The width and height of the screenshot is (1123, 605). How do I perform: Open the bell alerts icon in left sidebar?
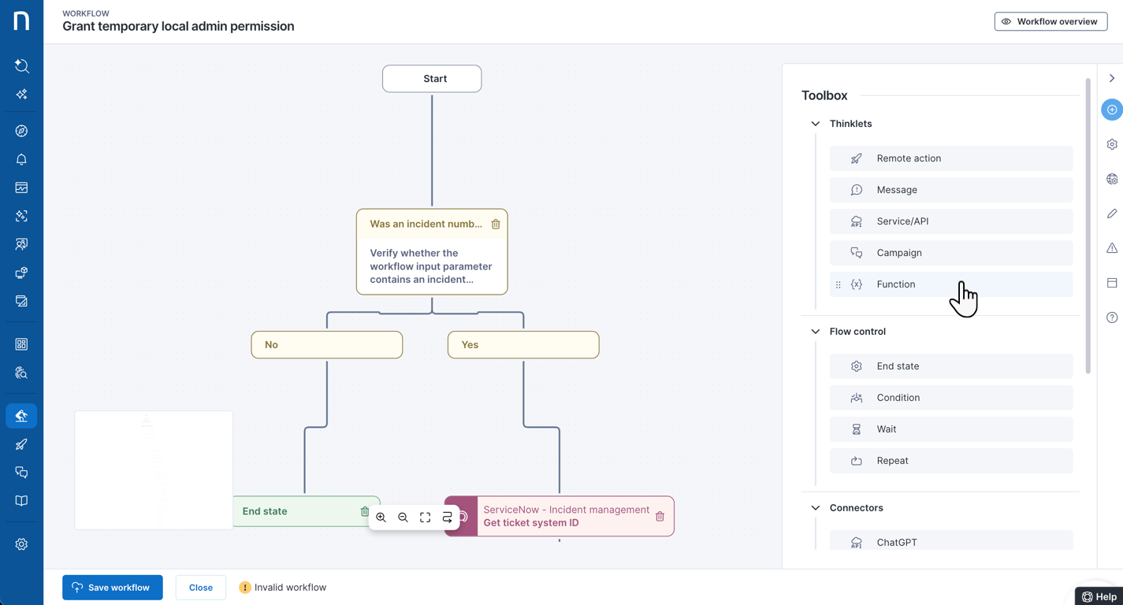point(21,159)
